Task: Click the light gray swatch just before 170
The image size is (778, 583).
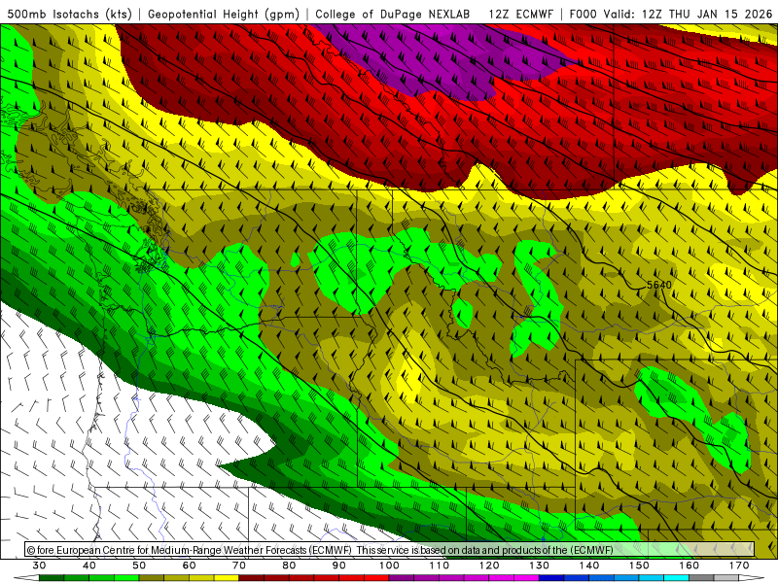Action: [725, 577]
